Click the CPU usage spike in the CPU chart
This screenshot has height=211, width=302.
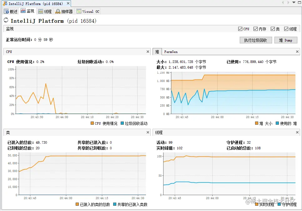point(46,84)
